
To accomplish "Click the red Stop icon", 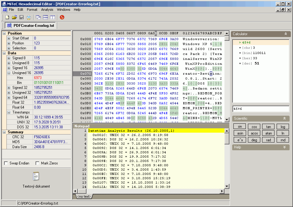I will coord(62,17).
